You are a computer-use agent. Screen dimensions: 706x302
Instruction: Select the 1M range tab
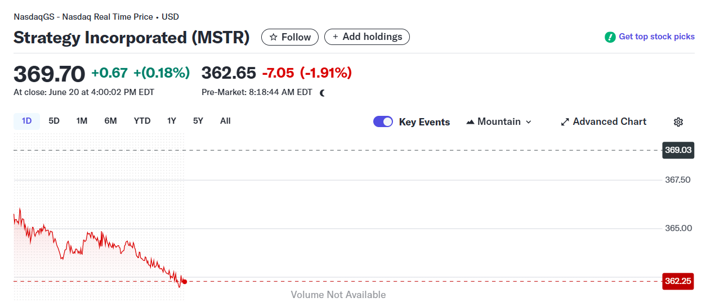click(x=82, y=121)
